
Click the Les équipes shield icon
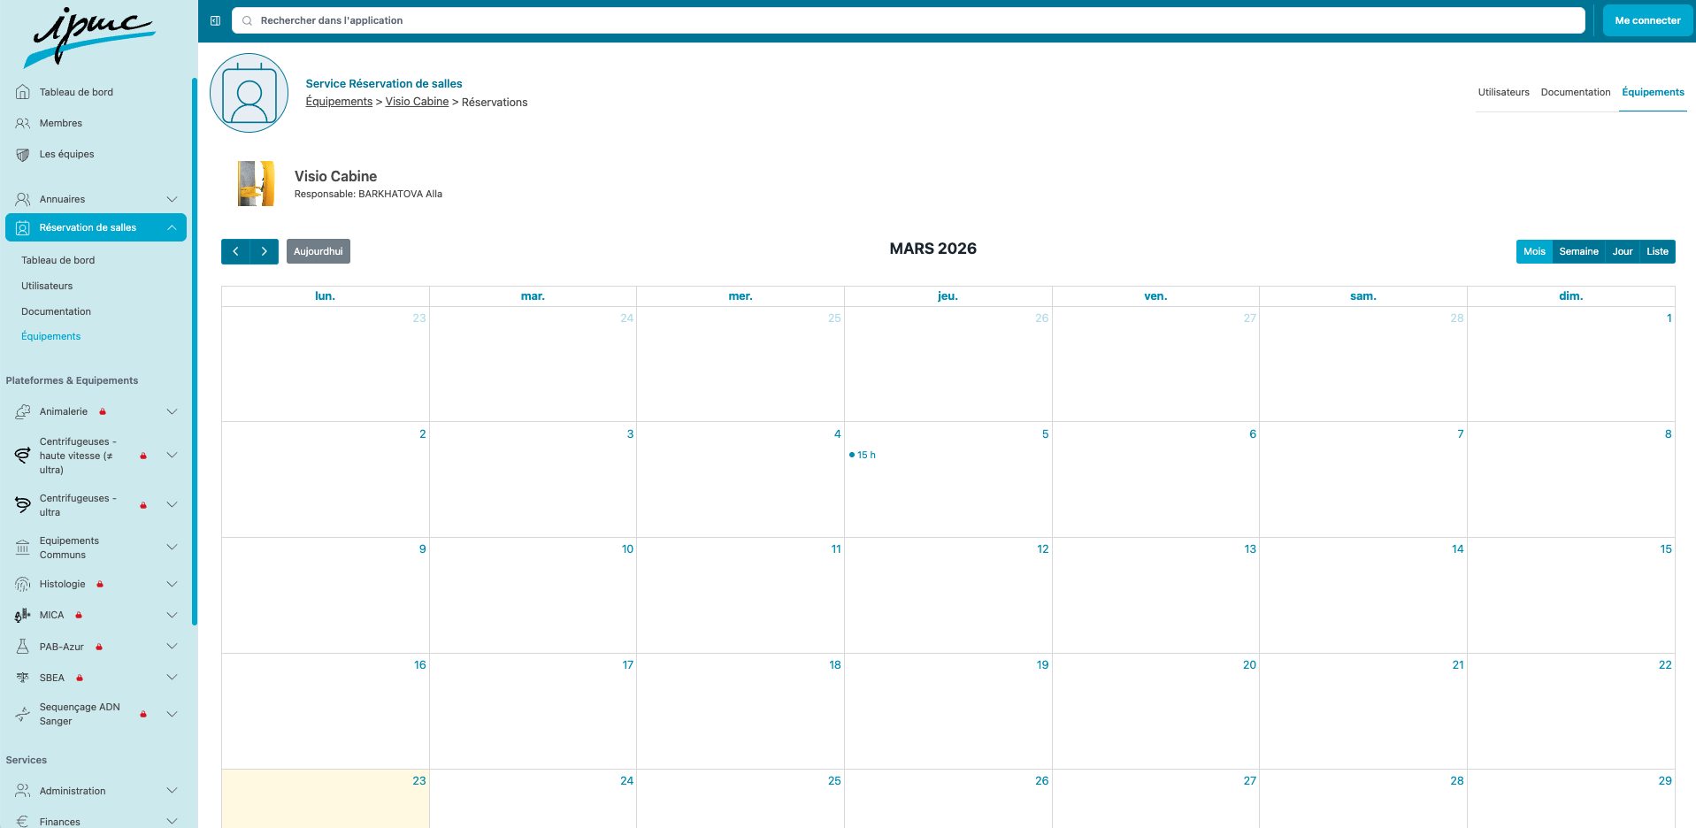[x=23, y=155]
